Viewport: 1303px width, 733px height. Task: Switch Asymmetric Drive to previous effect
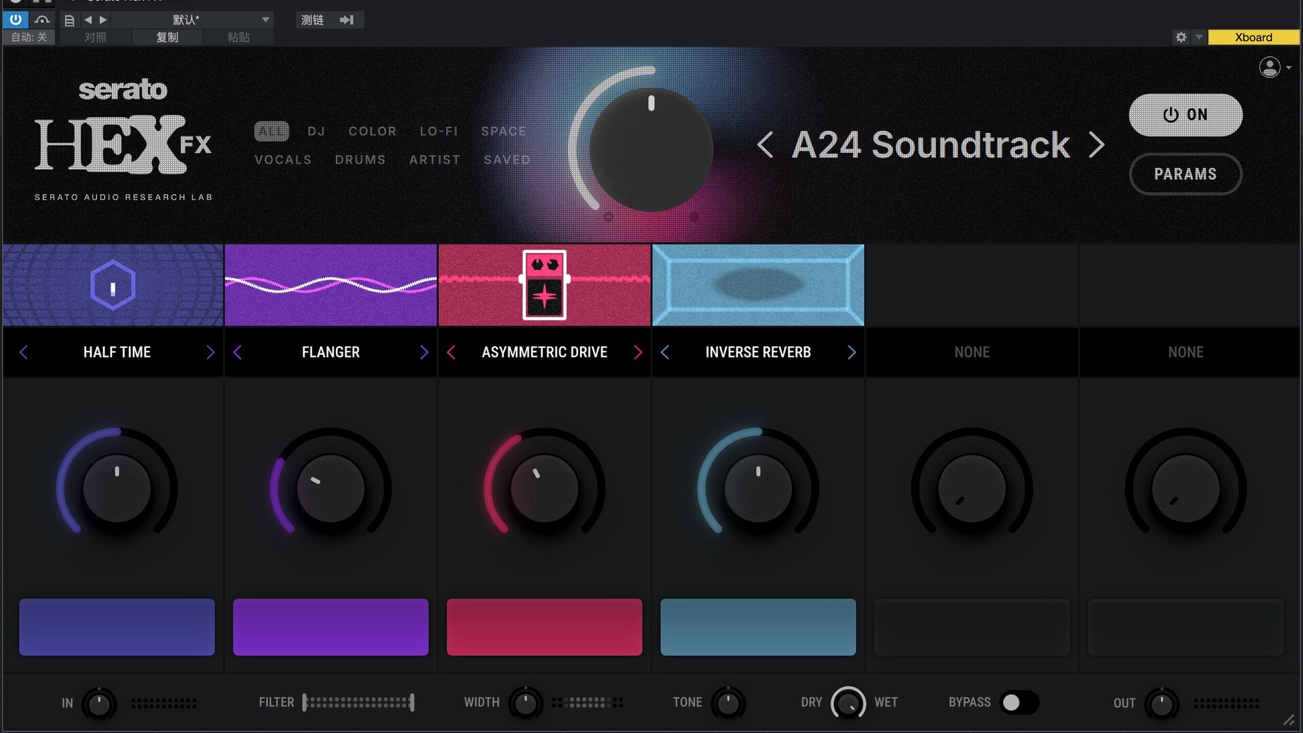[x=451, y=352]
